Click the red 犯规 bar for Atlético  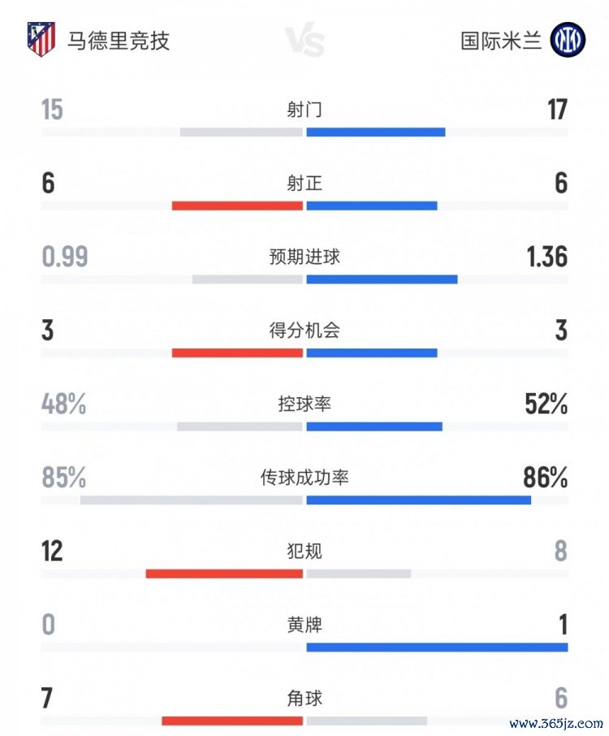pos(224,574)
